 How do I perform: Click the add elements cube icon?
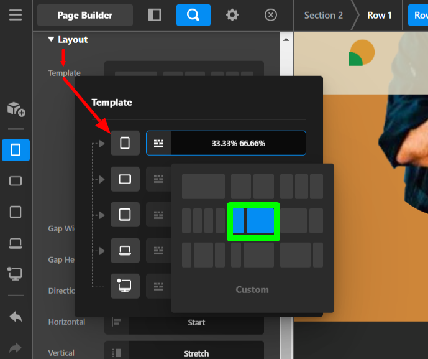click(x=16, y=109)
